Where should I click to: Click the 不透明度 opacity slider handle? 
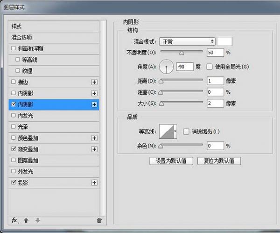click(182, 53)
